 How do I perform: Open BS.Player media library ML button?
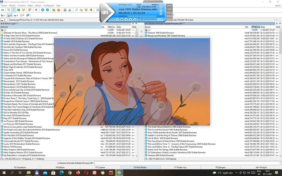click(161, 7)
